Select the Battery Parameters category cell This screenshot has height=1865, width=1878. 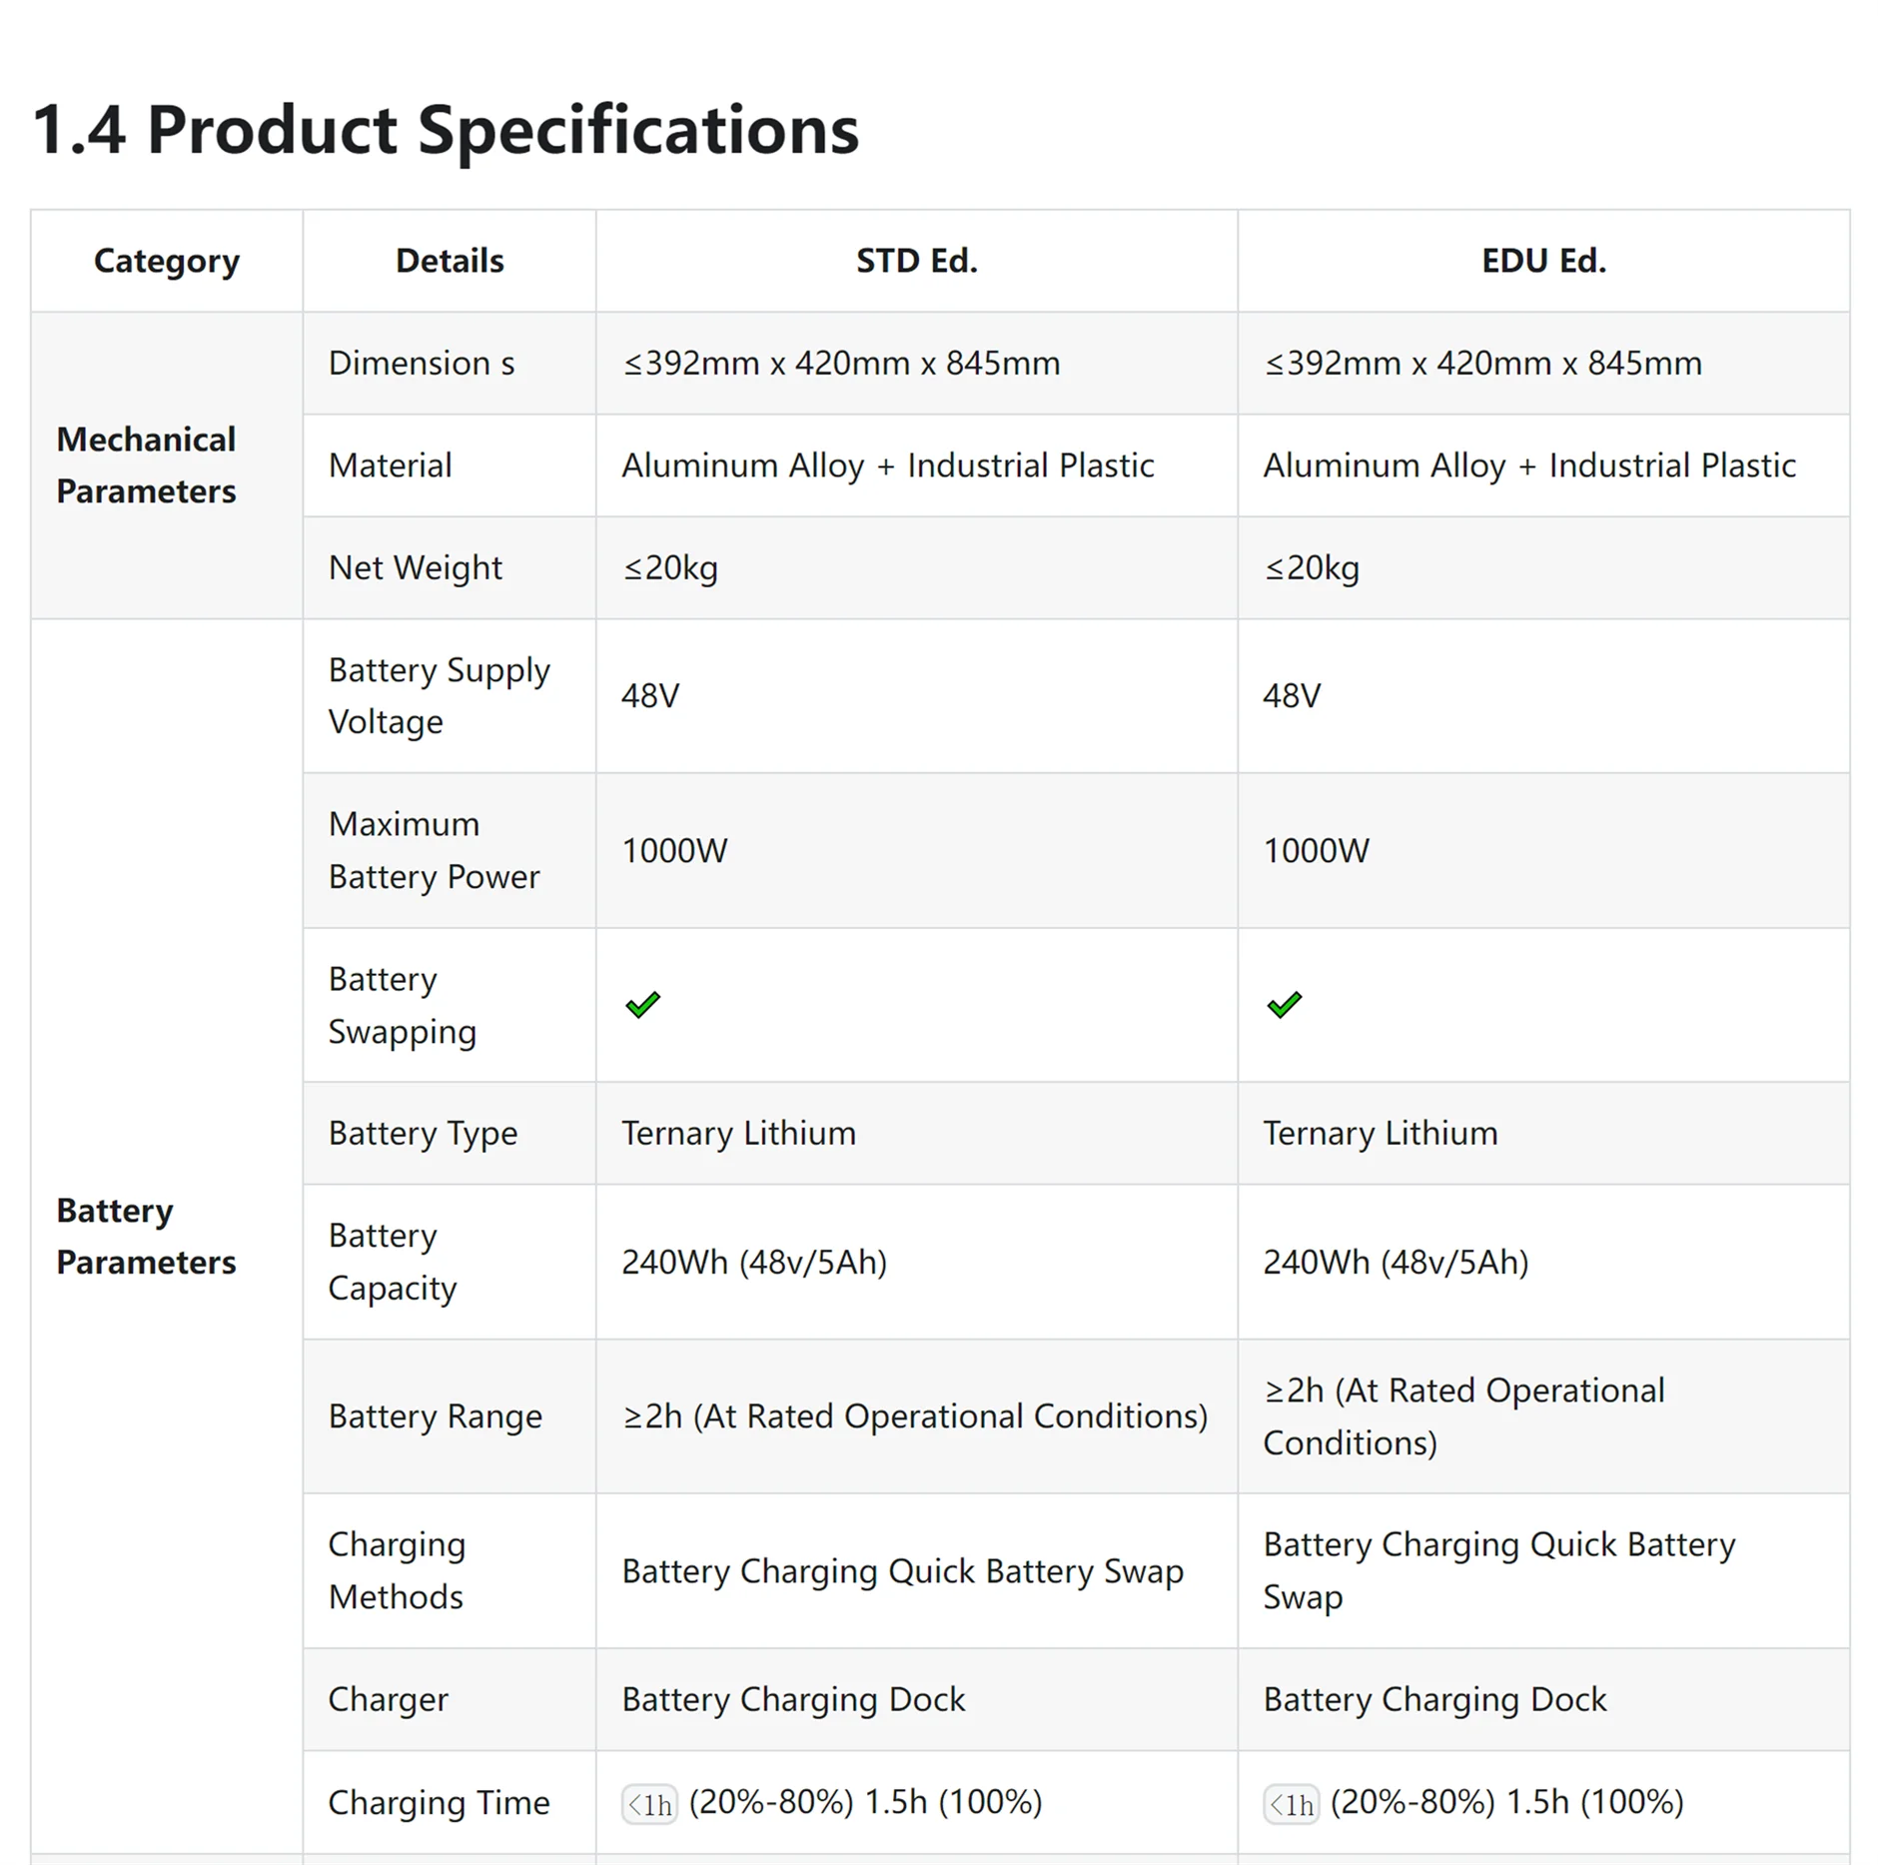167,1236
